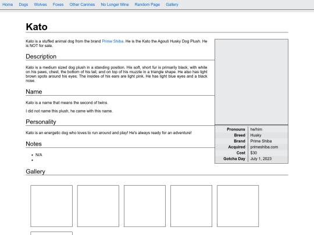Click the Personality heading
Screen dimensions: 314x235
[x=41, y=122]
